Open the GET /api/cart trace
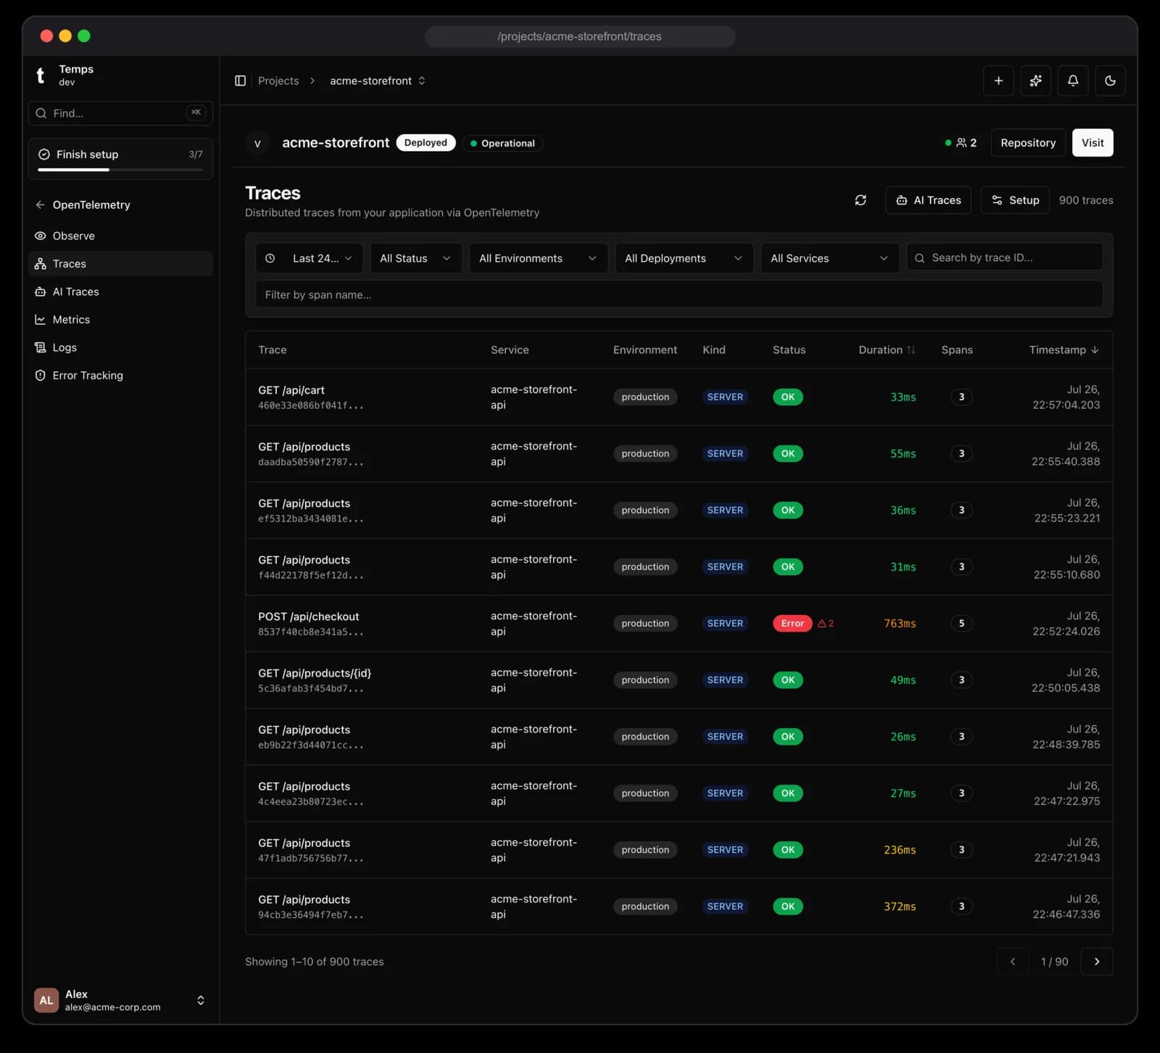Screen dimensions: 1160x1053 pos(679,397)
